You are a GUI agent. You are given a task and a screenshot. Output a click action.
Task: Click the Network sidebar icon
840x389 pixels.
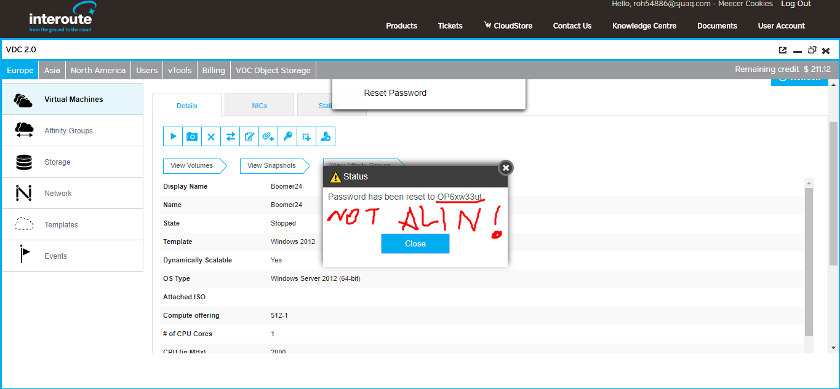click(23, 194)
